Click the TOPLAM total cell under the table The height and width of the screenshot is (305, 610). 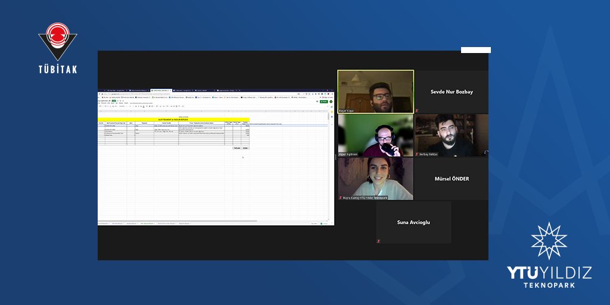pyautogui.click(x=237, y=148)
